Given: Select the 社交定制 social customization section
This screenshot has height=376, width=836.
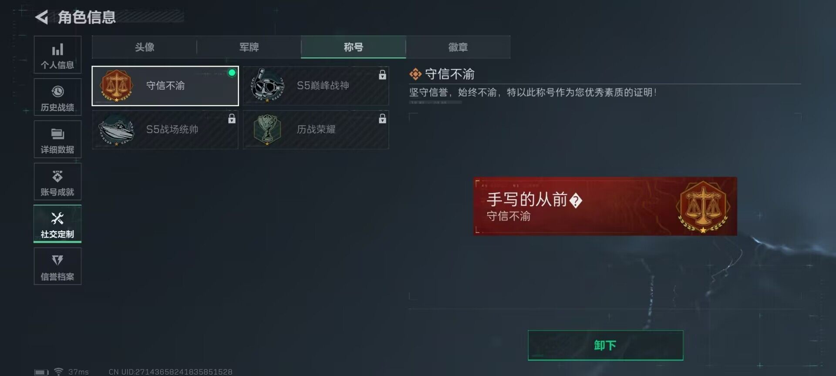Looking at the screenshot, I should (57, 224).
